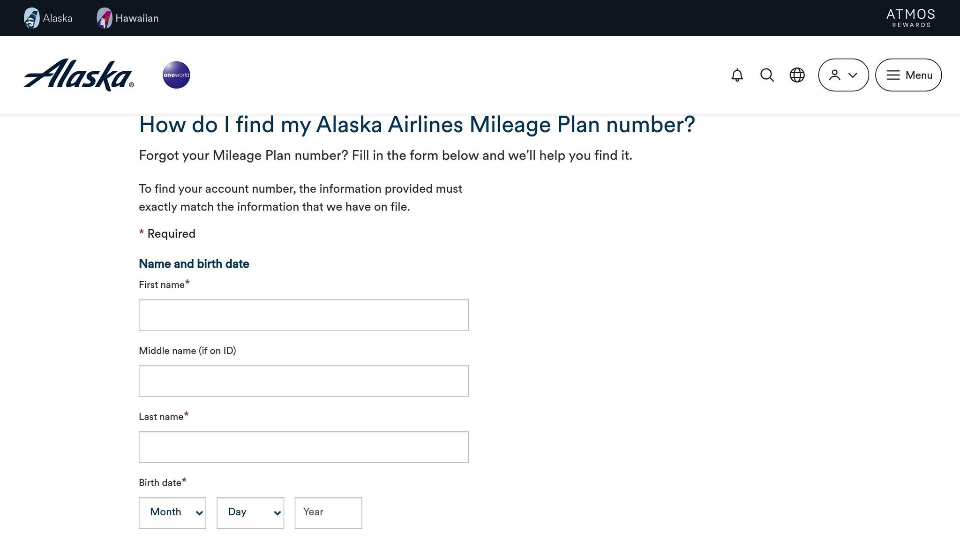This screenshot has width=960, height=540.
Task: Click the Atmos Rewards link
Action: click(x=909, y=18)
